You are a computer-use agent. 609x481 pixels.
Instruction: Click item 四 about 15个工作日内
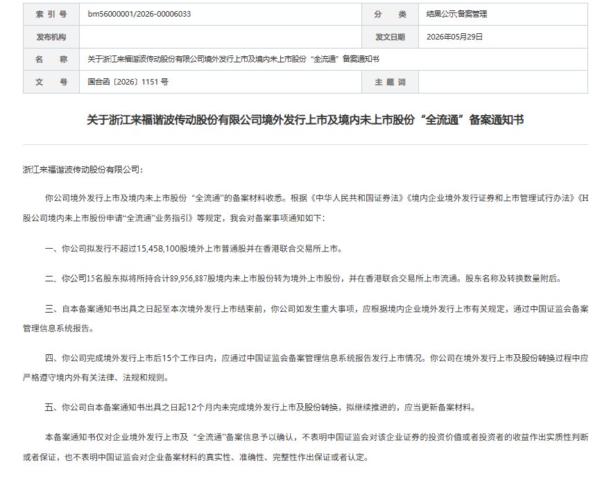[305, 367]
